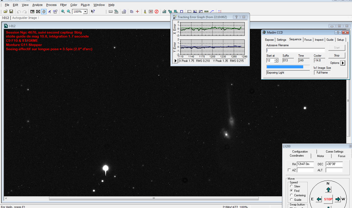Select the Guide speed radio button
The image size is (352, 208).
292,200
